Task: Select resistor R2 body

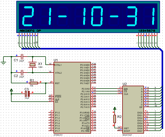Action: [x=115, y=119]
